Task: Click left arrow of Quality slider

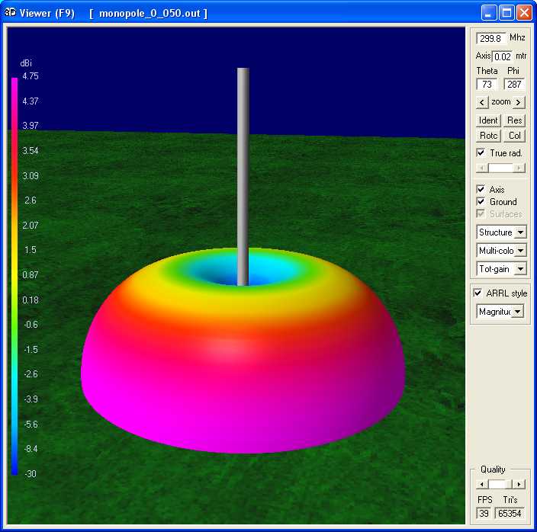Action: 480,484
